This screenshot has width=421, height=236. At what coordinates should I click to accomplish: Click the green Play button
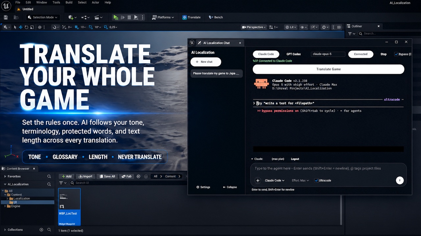point(115,17)
